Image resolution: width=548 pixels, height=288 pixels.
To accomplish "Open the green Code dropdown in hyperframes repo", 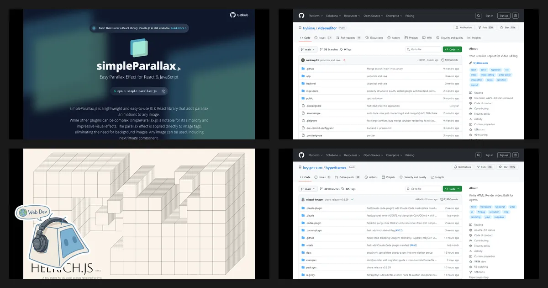I will (x=452, y=189).
